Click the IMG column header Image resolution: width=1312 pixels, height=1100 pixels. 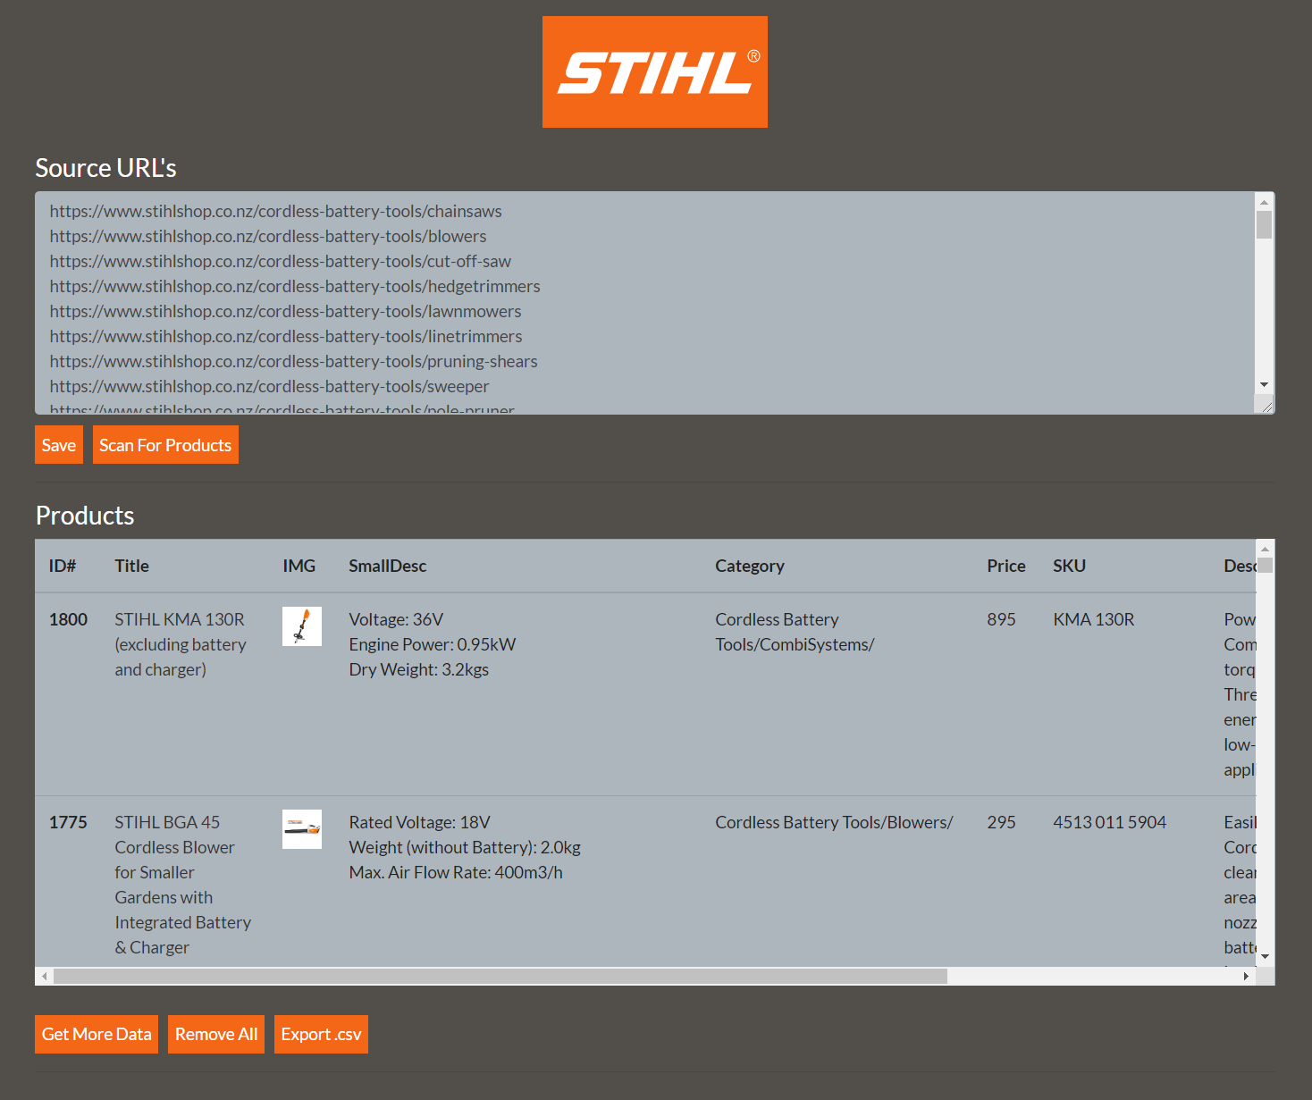pos(299,566)
